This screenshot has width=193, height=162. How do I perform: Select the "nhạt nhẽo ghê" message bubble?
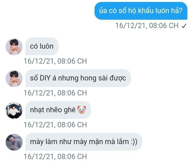coord(58,110)
